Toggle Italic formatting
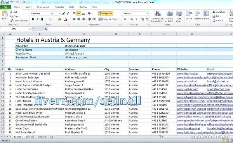 pyautogui.click(x=37, y=19)
